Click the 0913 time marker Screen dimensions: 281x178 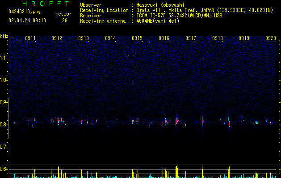[84, 38]
